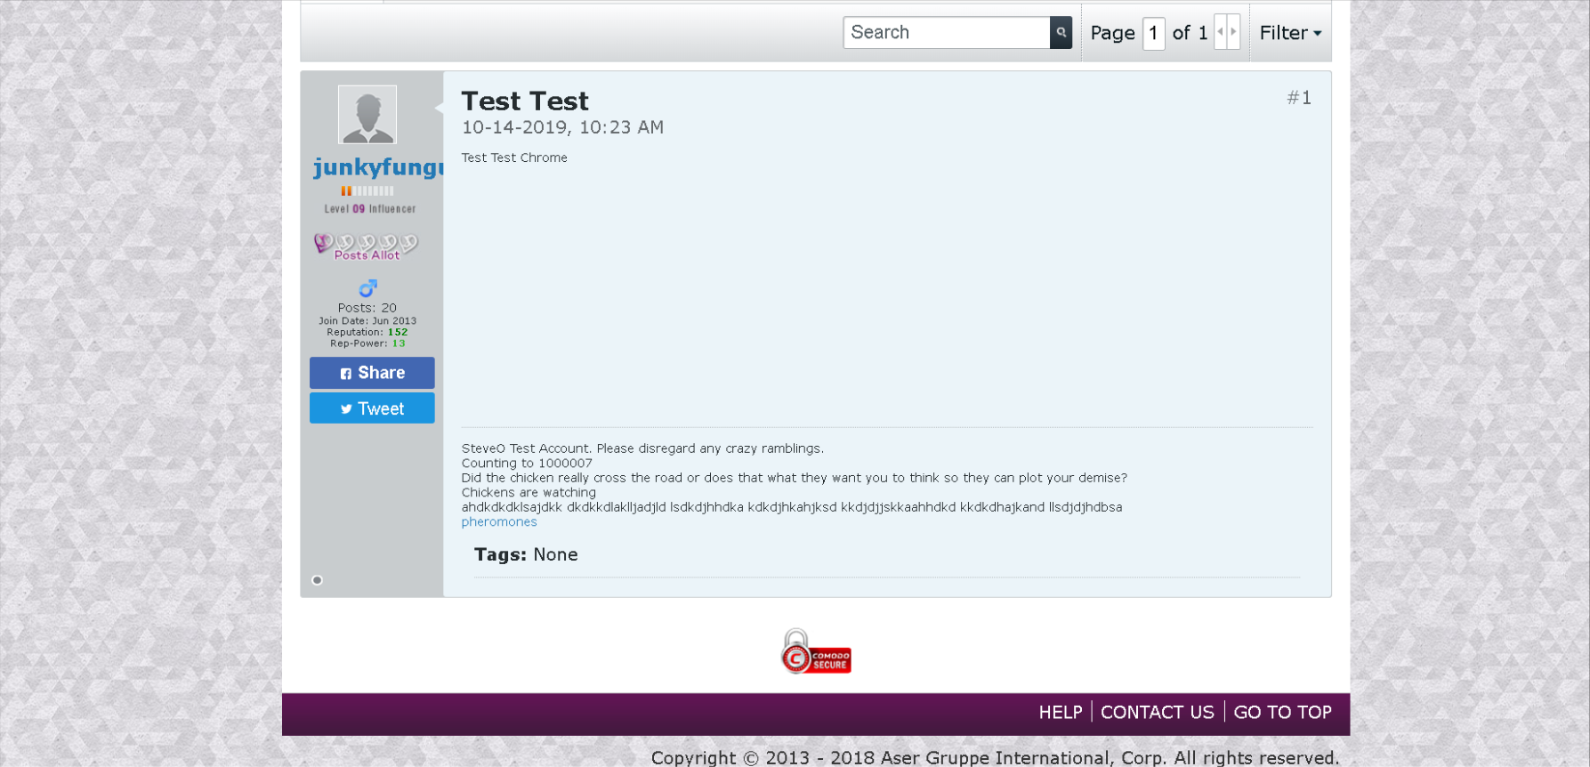1590x767 pixels.
Task: Select the page number input box
Action: click(x=1153, y=33)
